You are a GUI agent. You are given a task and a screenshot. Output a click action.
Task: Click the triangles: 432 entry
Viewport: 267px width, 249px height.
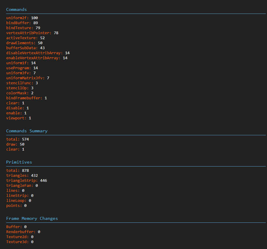pos(22,176)
